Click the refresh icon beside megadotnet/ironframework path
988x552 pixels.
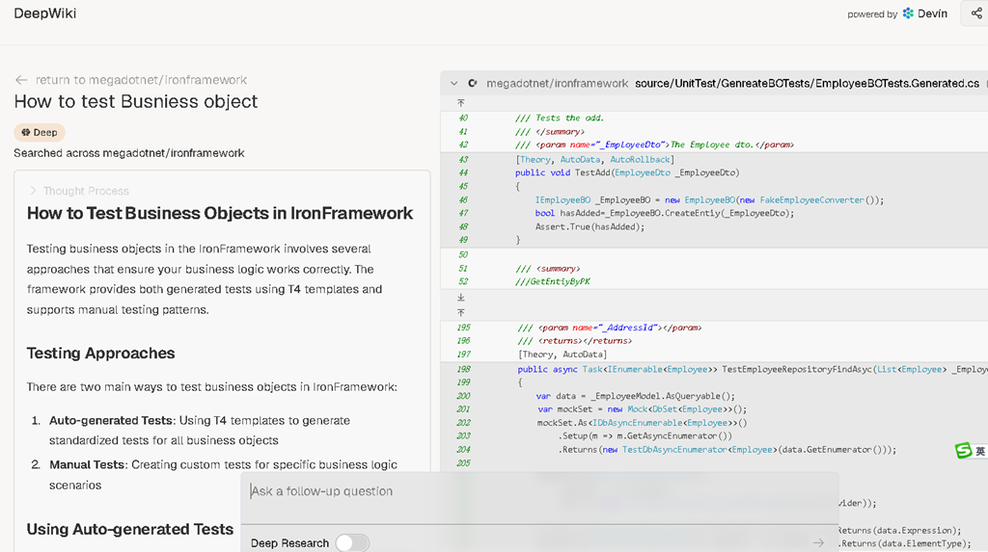473,83
